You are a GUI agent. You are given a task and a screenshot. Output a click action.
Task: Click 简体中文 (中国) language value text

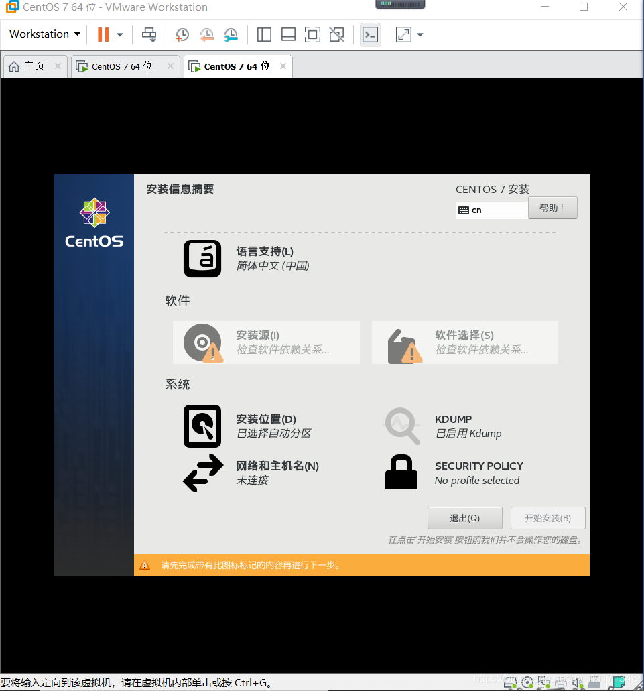pyautogui.click(x=273, y=265)
